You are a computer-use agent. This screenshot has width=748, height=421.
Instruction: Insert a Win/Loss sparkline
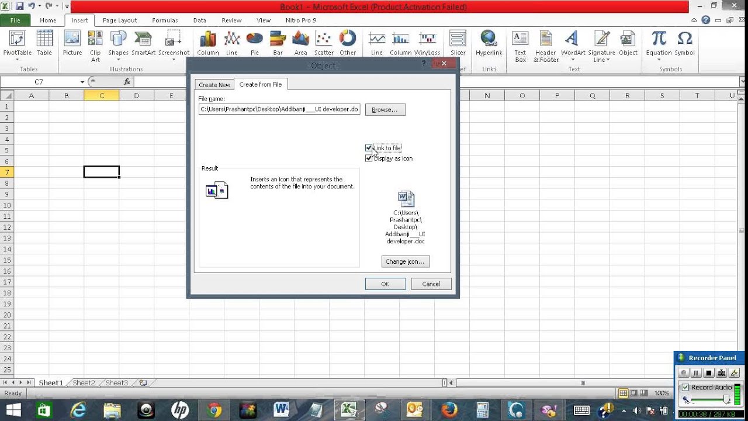(427, 43)
